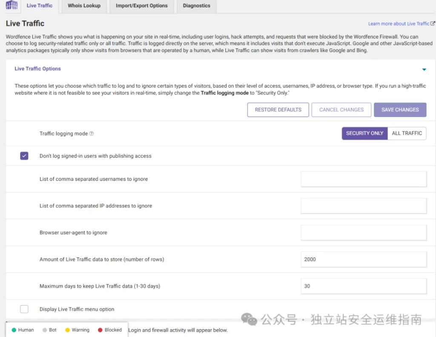Viewport: 436px width, 337px height.
Task: Switch to the Live Traffic tab
Action: pyautogui.click(x=40, y=6)
